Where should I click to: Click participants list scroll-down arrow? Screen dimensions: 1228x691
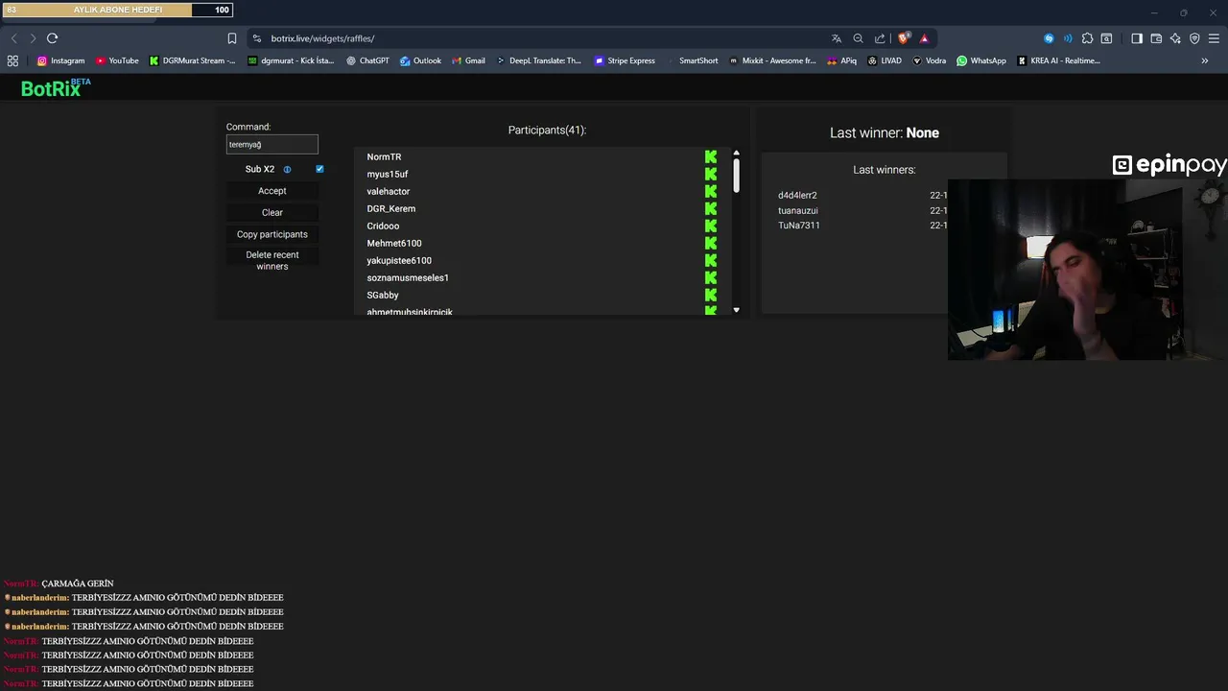(x=736, y=310)
